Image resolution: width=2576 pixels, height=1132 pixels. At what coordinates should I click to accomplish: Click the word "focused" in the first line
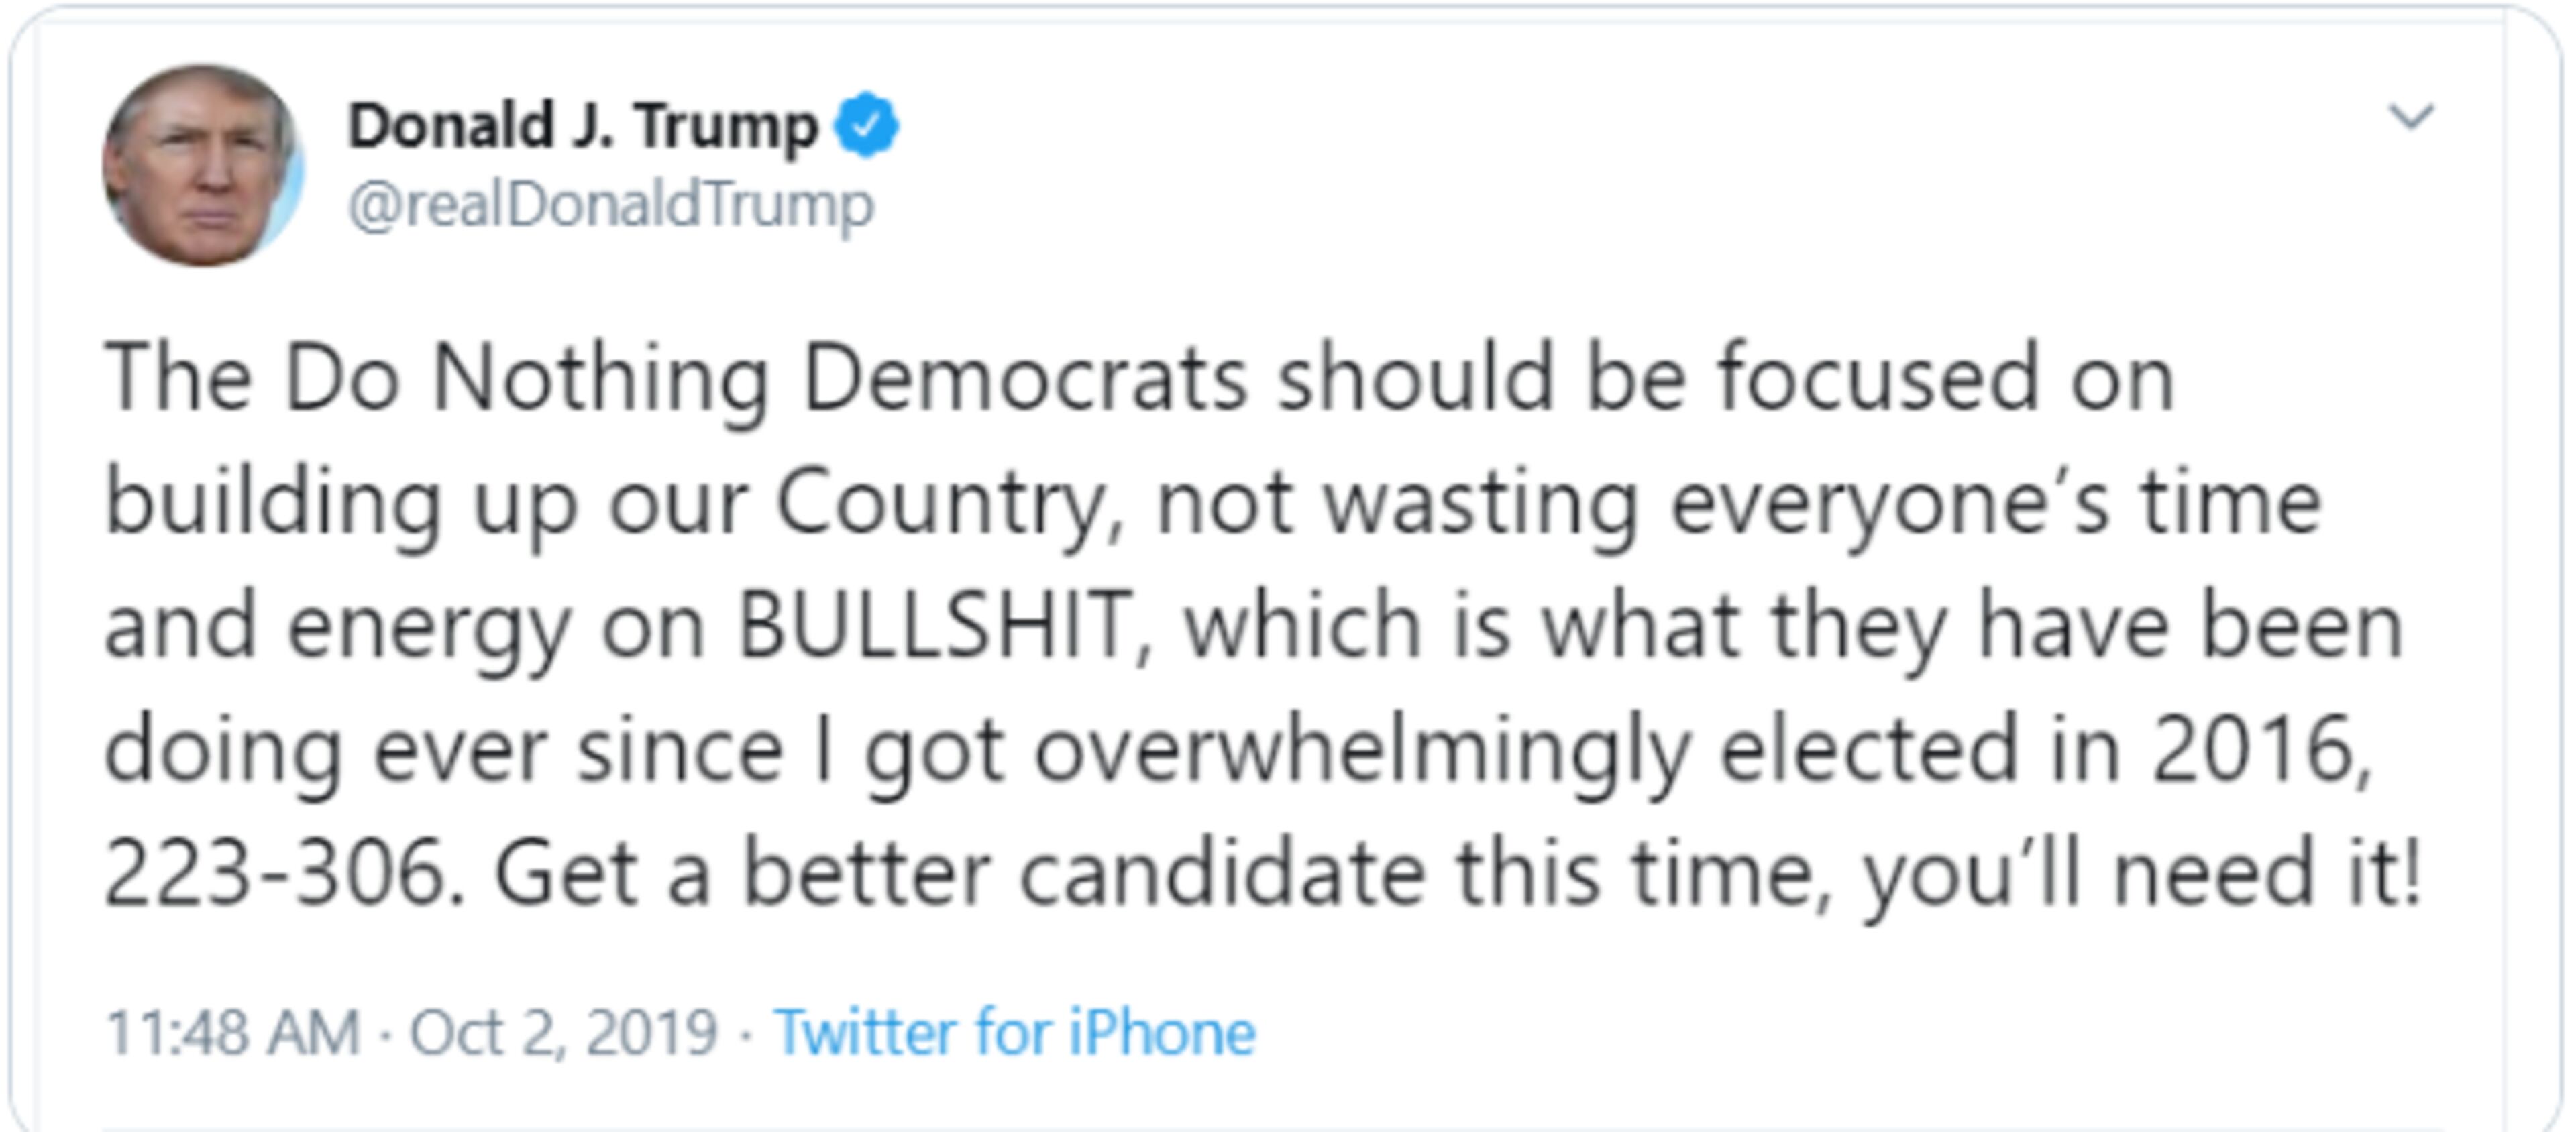[x=1878, y=378]
